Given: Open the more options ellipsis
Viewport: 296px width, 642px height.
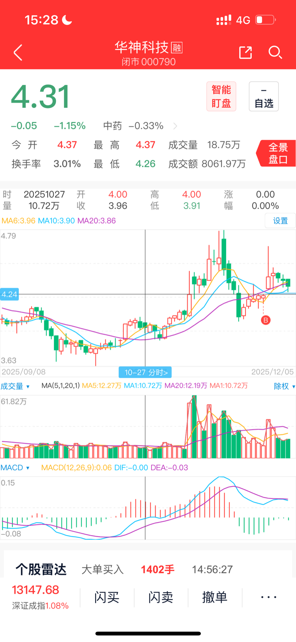Looking at the screenshot, I should pos(269,597).
